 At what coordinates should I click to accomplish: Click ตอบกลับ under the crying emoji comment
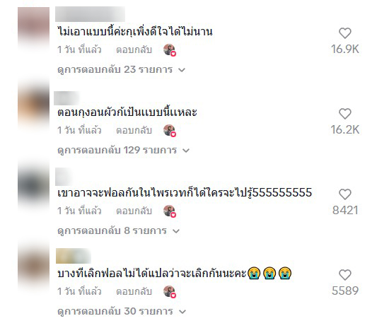134,292
